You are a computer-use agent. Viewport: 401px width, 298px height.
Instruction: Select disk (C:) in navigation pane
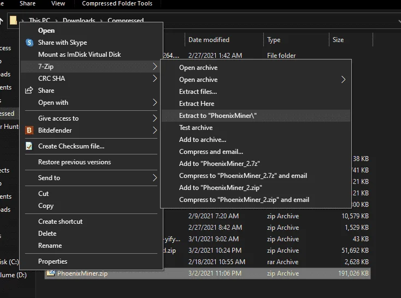pos(9,262)
